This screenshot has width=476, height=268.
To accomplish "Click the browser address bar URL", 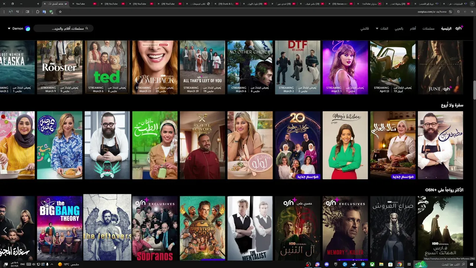I will [x=432, y=12].
